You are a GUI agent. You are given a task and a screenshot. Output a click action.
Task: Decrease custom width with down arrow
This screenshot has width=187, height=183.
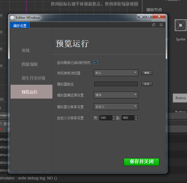coord(114,119)
